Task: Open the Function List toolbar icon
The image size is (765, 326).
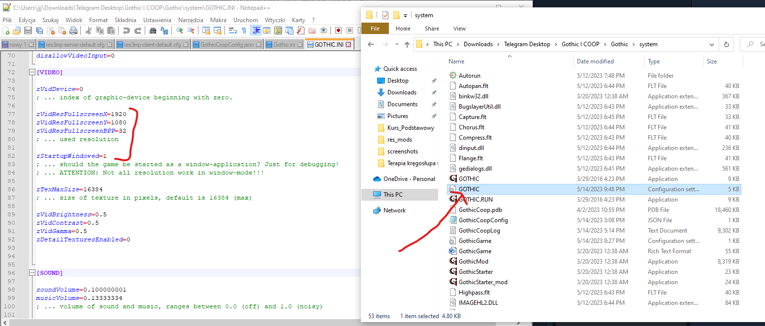Action: click(300, 30)
